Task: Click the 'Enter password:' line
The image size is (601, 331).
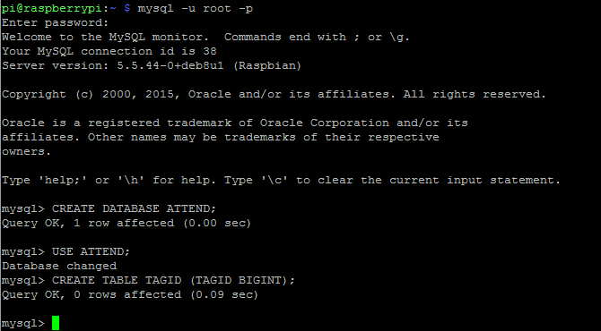Action: pyautogui.click(x=56, y=23)
